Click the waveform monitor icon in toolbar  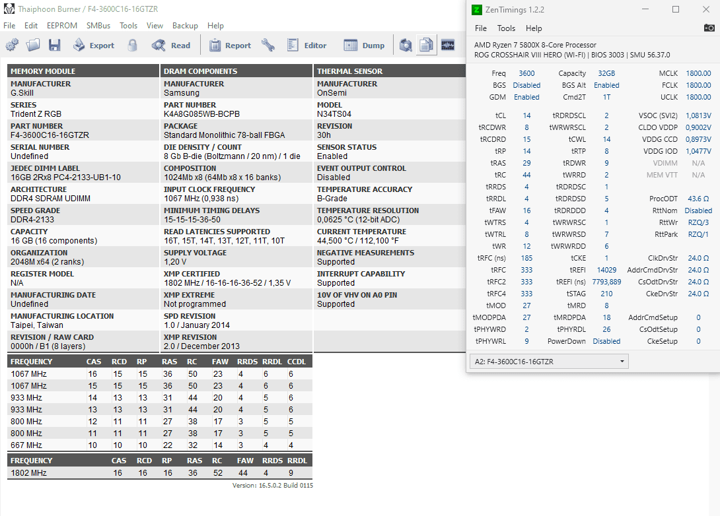[x=448, y=45]
